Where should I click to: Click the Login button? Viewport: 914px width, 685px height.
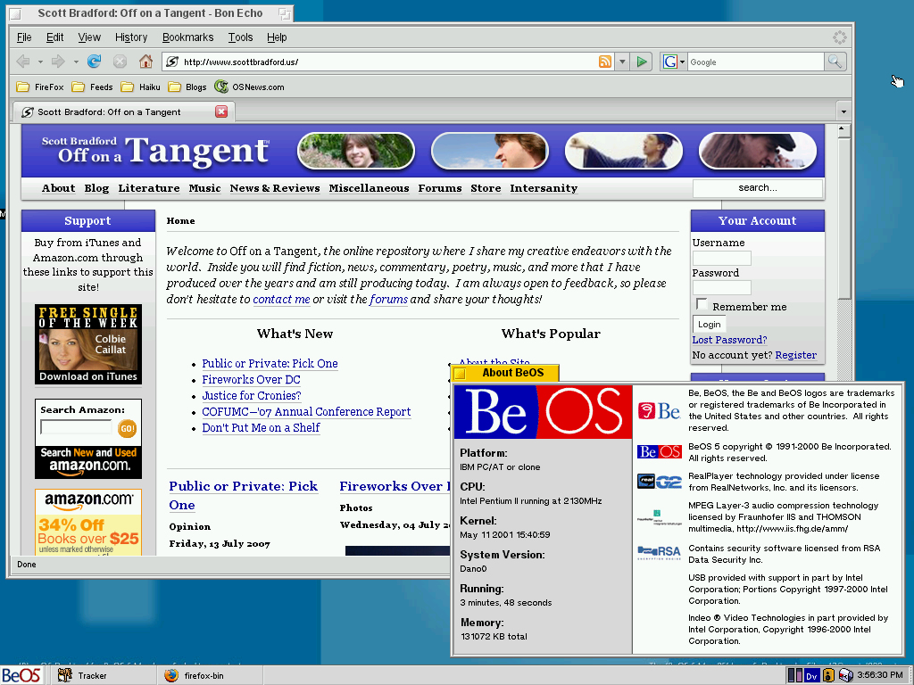coord(710,324)
